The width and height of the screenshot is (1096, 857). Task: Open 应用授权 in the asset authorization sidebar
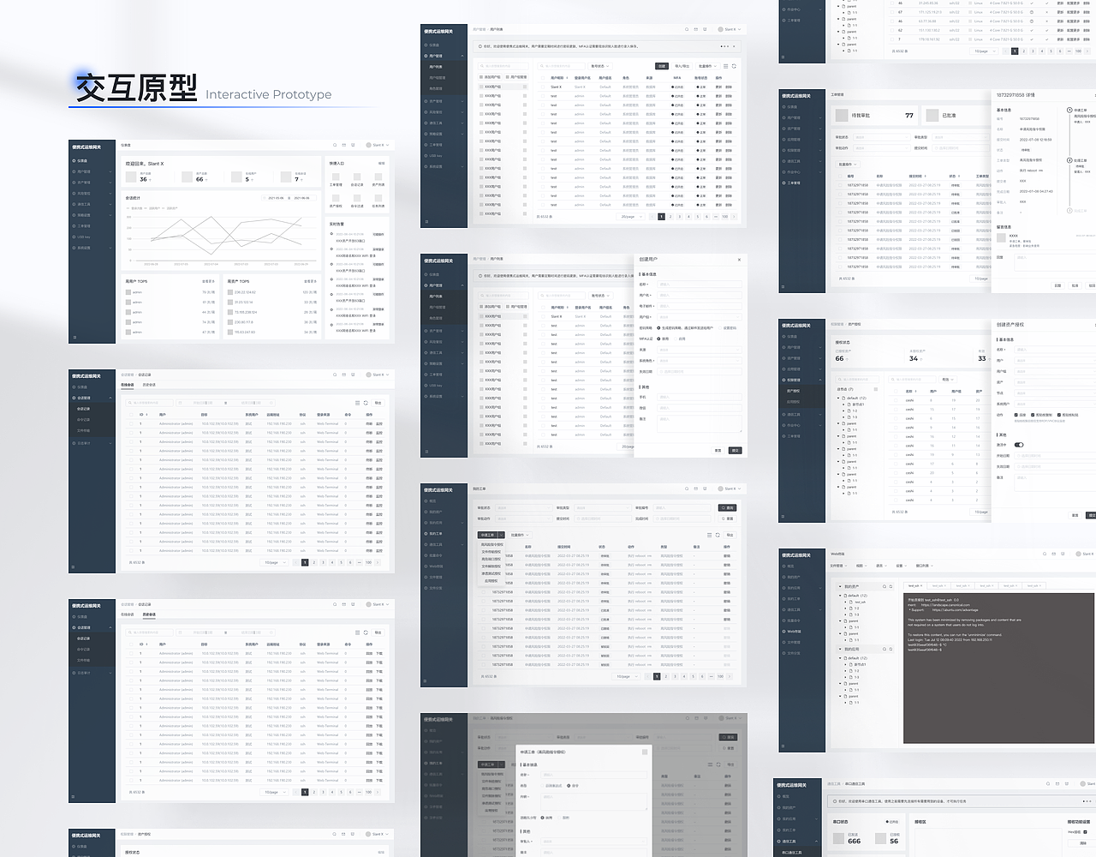click(793, 402)
